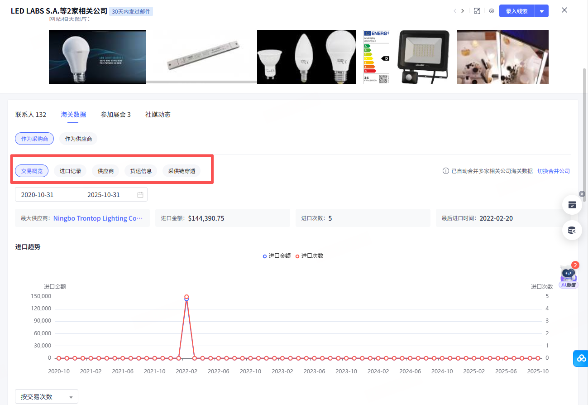This screenshot has width=588, height=405.
Task: Click the database floating icon
Action: tap(572, 231)
